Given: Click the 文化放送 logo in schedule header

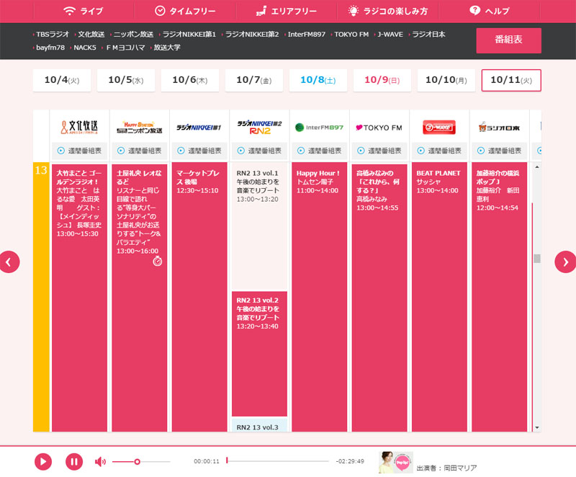Looking at the screenshot, I should (79, 128).
